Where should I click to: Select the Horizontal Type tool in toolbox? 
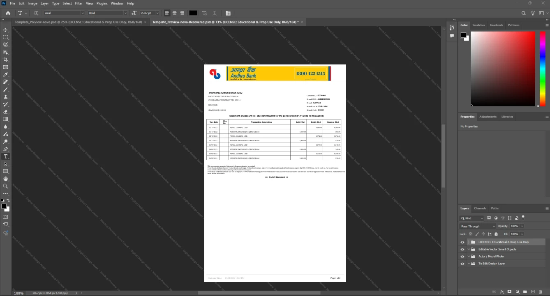tap(5, 156)
